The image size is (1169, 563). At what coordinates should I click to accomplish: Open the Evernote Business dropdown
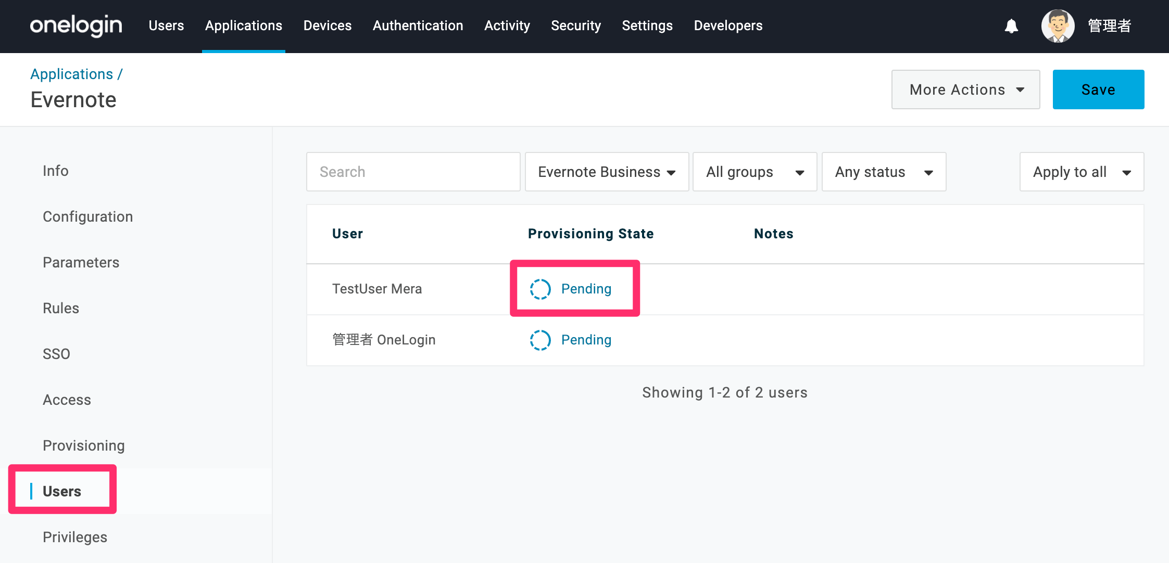point(607,172)
